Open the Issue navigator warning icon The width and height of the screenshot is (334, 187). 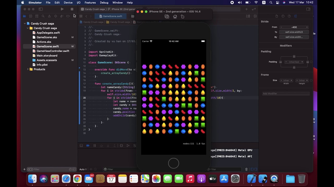(x=49, y=16)
